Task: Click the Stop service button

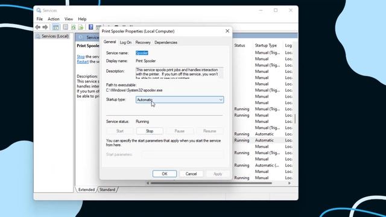Action: click(x=150, y=131)
